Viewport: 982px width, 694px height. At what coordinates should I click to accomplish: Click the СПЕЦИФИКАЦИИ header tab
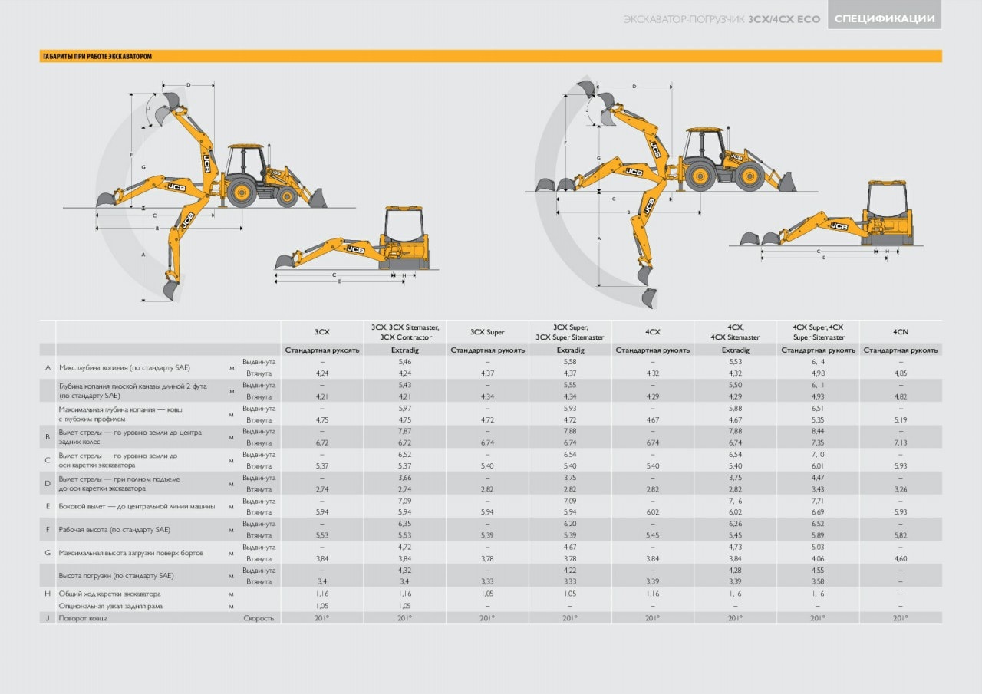click(885, 18)
